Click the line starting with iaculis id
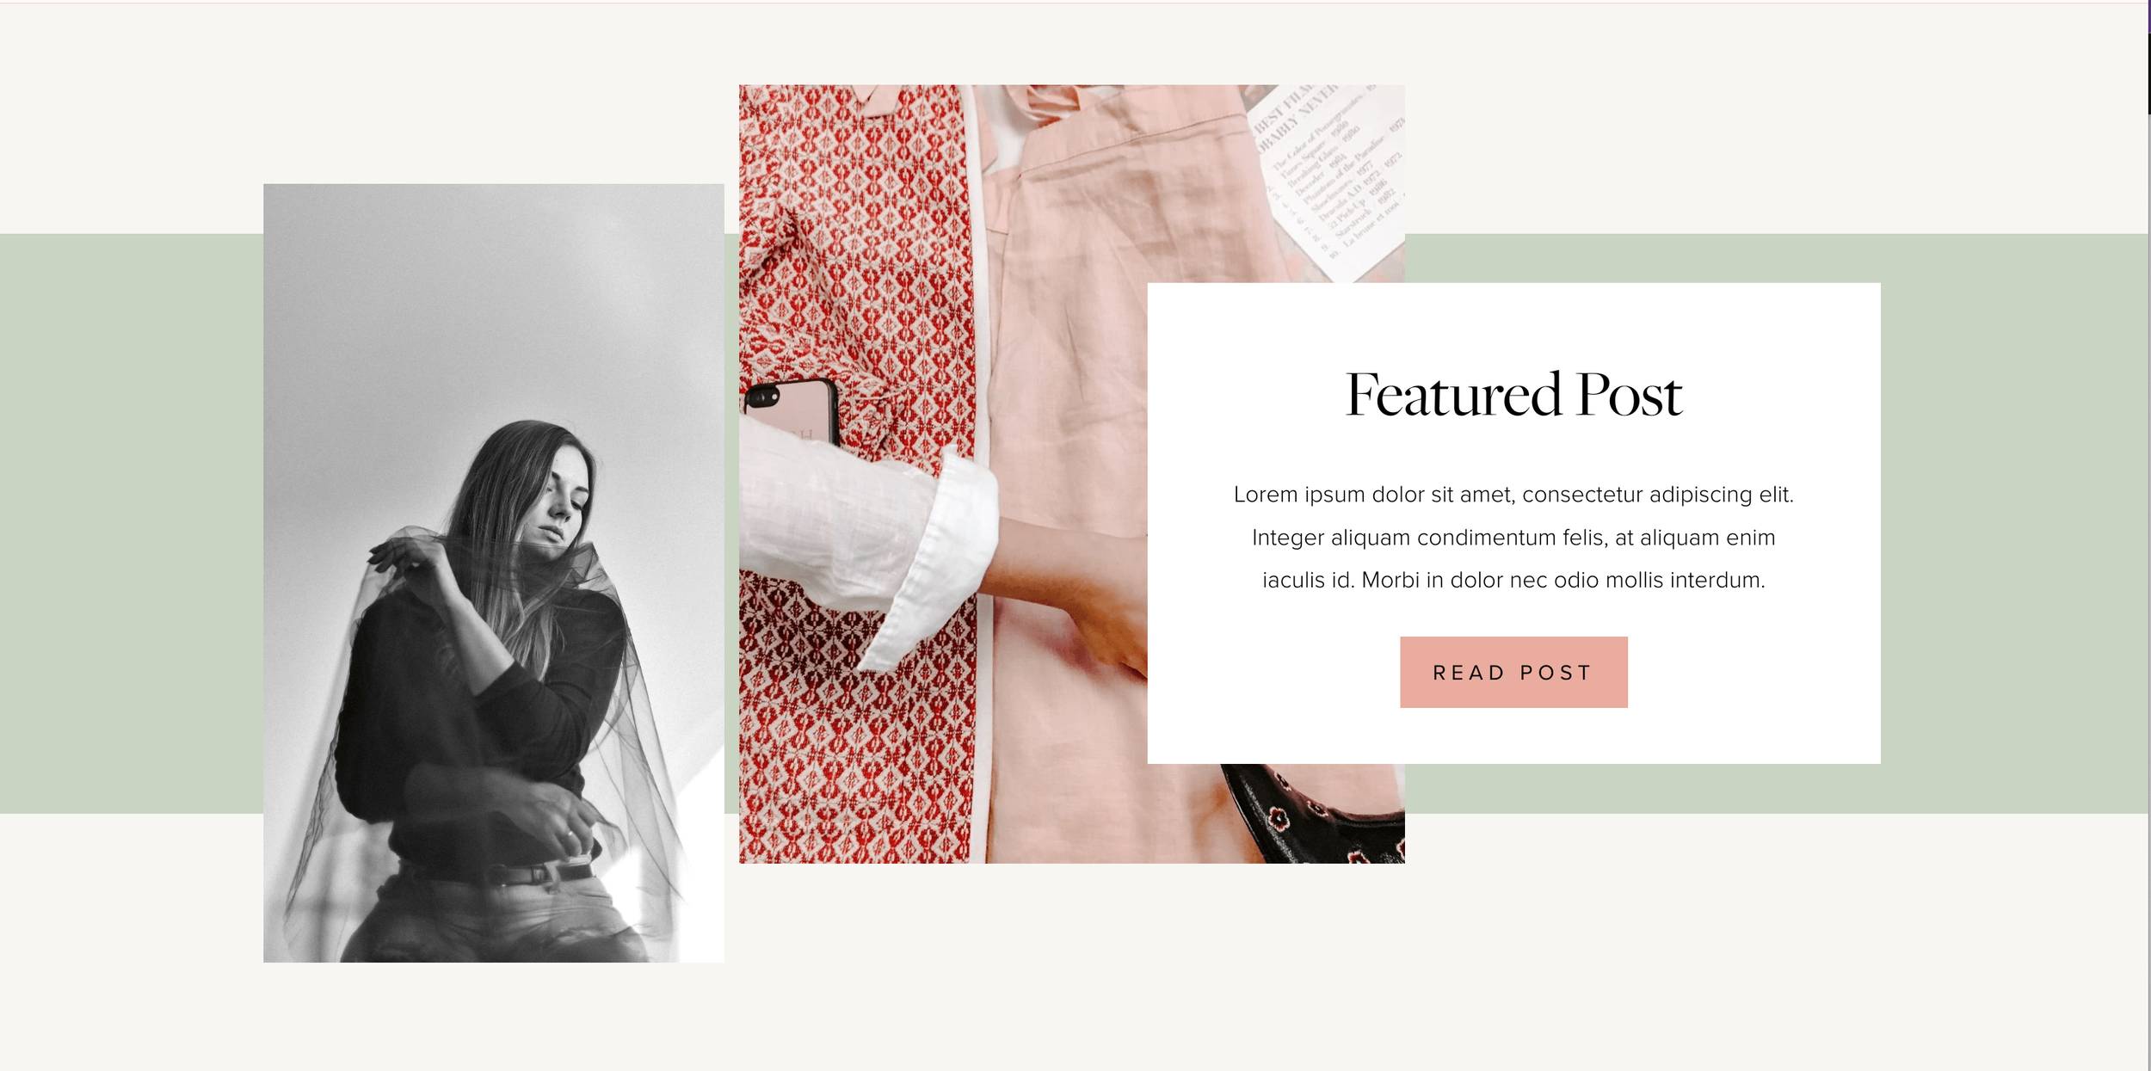This screenshot has height=1071, width=2151. point(1513,580)
